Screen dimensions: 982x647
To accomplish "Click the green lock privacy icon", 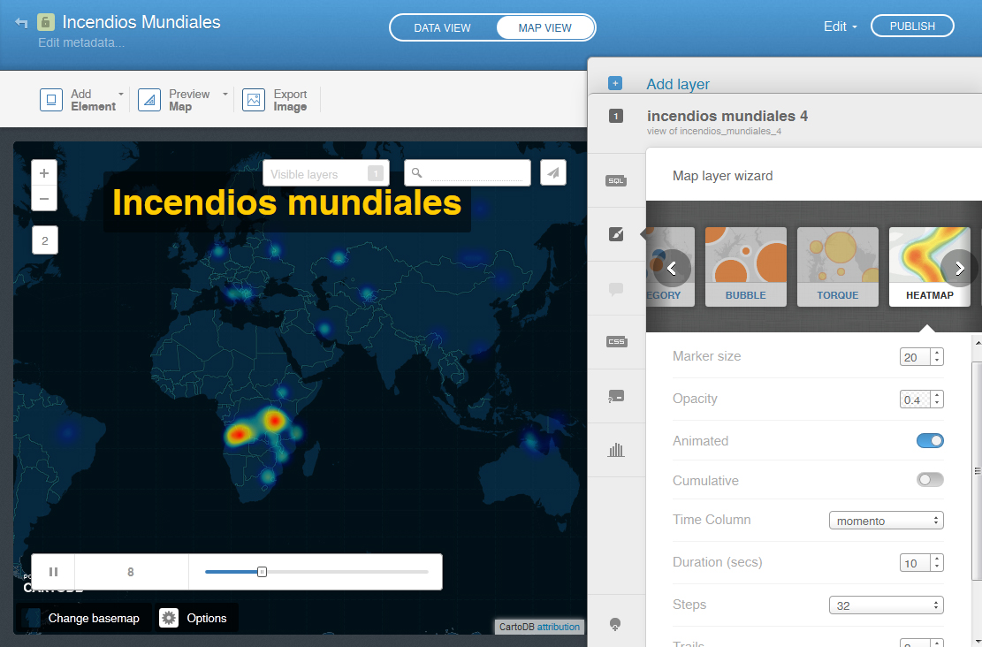I will click(45, 22).
